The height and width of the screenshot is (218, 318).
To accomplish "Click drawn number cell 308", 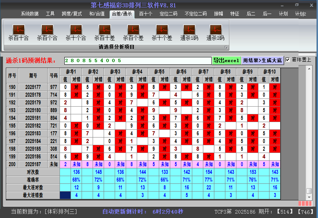I will 54,149.
